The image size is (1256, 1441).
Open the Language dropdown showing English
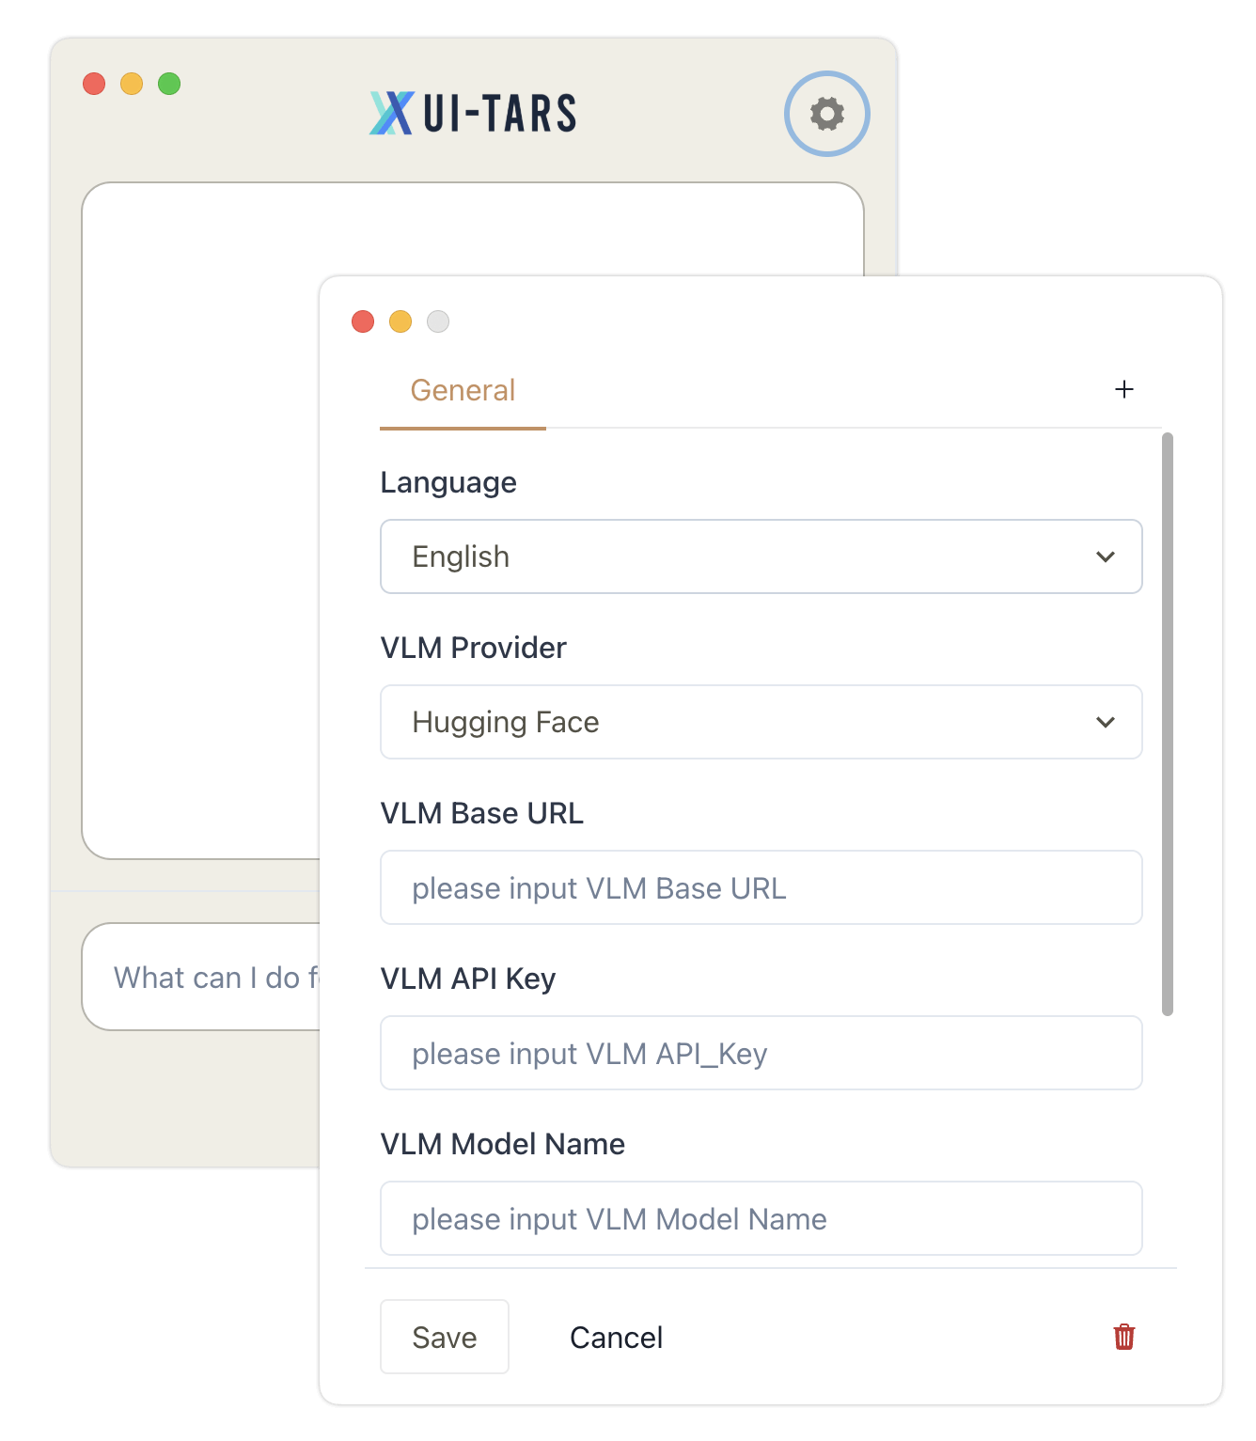[761, 556]
